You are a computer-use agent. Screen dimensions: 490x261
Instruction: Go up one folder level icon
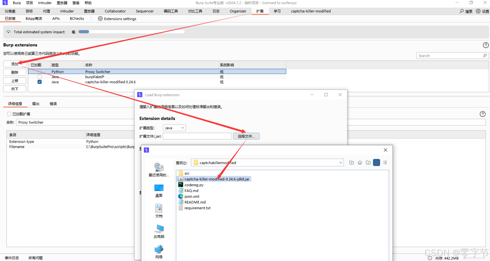pyautogui.click(x=352, y=163)
